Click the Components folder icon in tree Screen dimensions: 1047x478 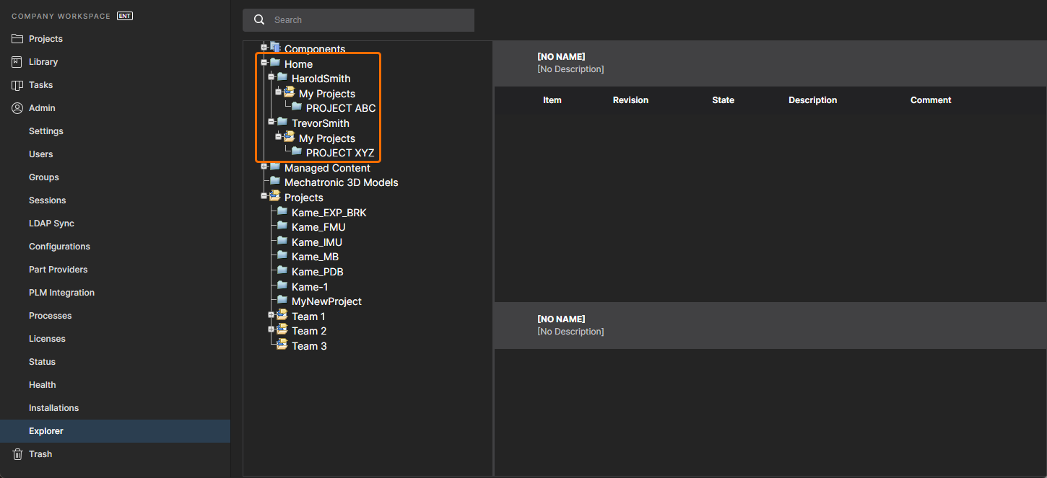[x=275, y=48]
